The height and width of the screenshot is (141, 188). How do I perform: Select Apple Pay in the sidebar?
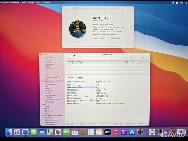tap(48, 61)
